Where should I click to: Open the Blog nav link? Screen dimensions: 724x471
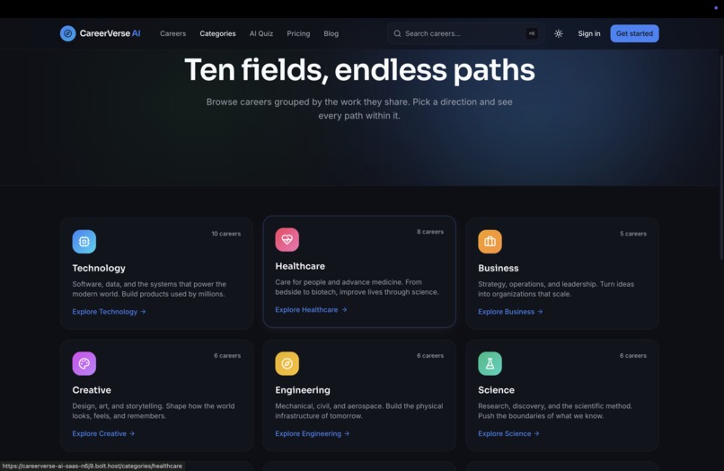[331, 34]
